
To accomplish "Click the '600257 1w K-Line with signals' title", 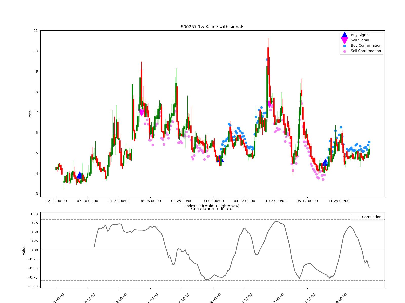I will pyautogui.click(x=212, y=27).
